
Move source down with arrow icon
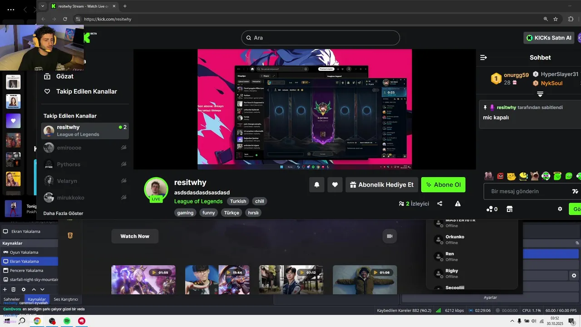[x=42, y=289]
